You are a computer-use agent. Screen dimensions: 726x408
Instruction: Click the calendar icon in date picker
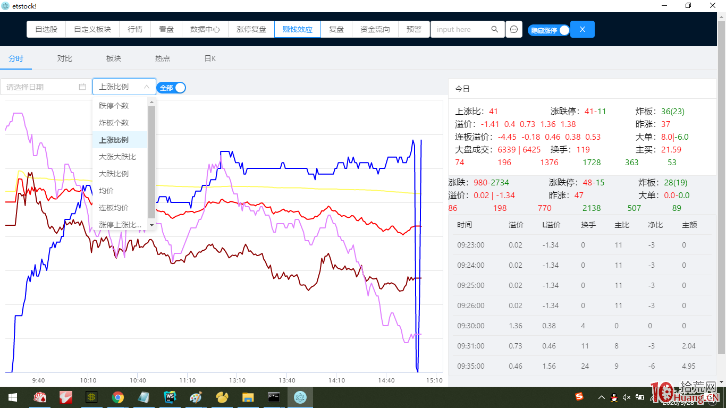(x=82, y=87)
